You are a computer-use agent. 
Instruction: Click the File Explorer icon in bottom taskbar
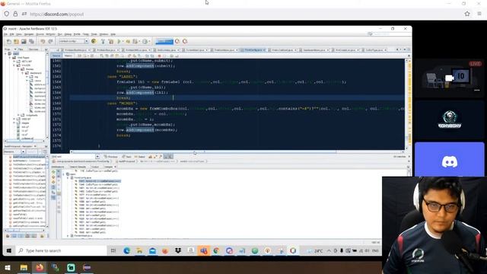pyautogui.click(x=24, y=267)
